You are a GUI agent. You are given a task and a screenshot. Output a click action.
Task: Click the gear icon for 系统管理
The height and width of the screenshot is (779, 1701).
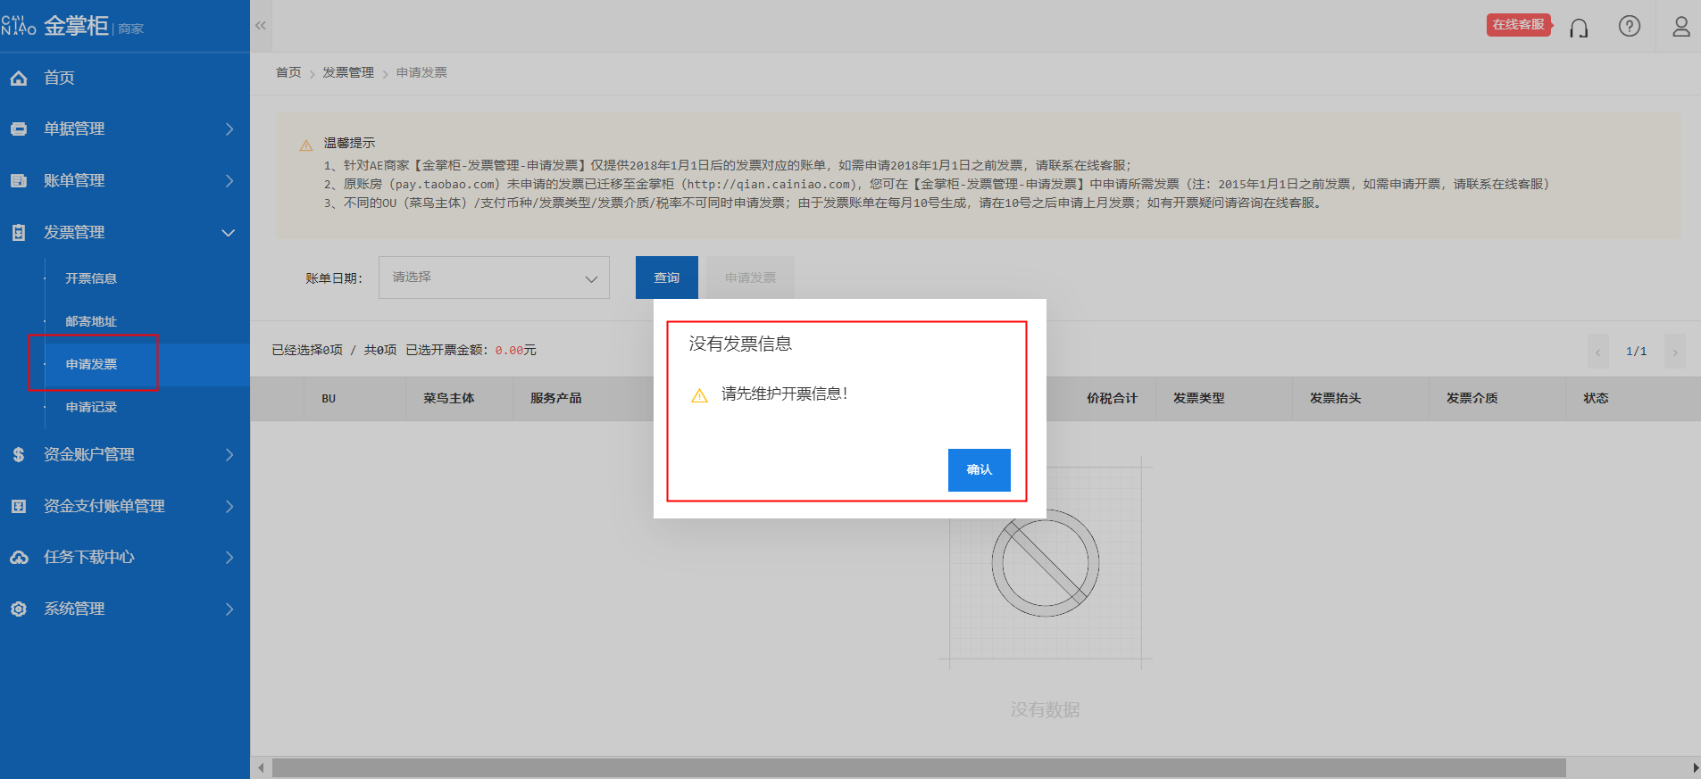(x=19, y=609)
